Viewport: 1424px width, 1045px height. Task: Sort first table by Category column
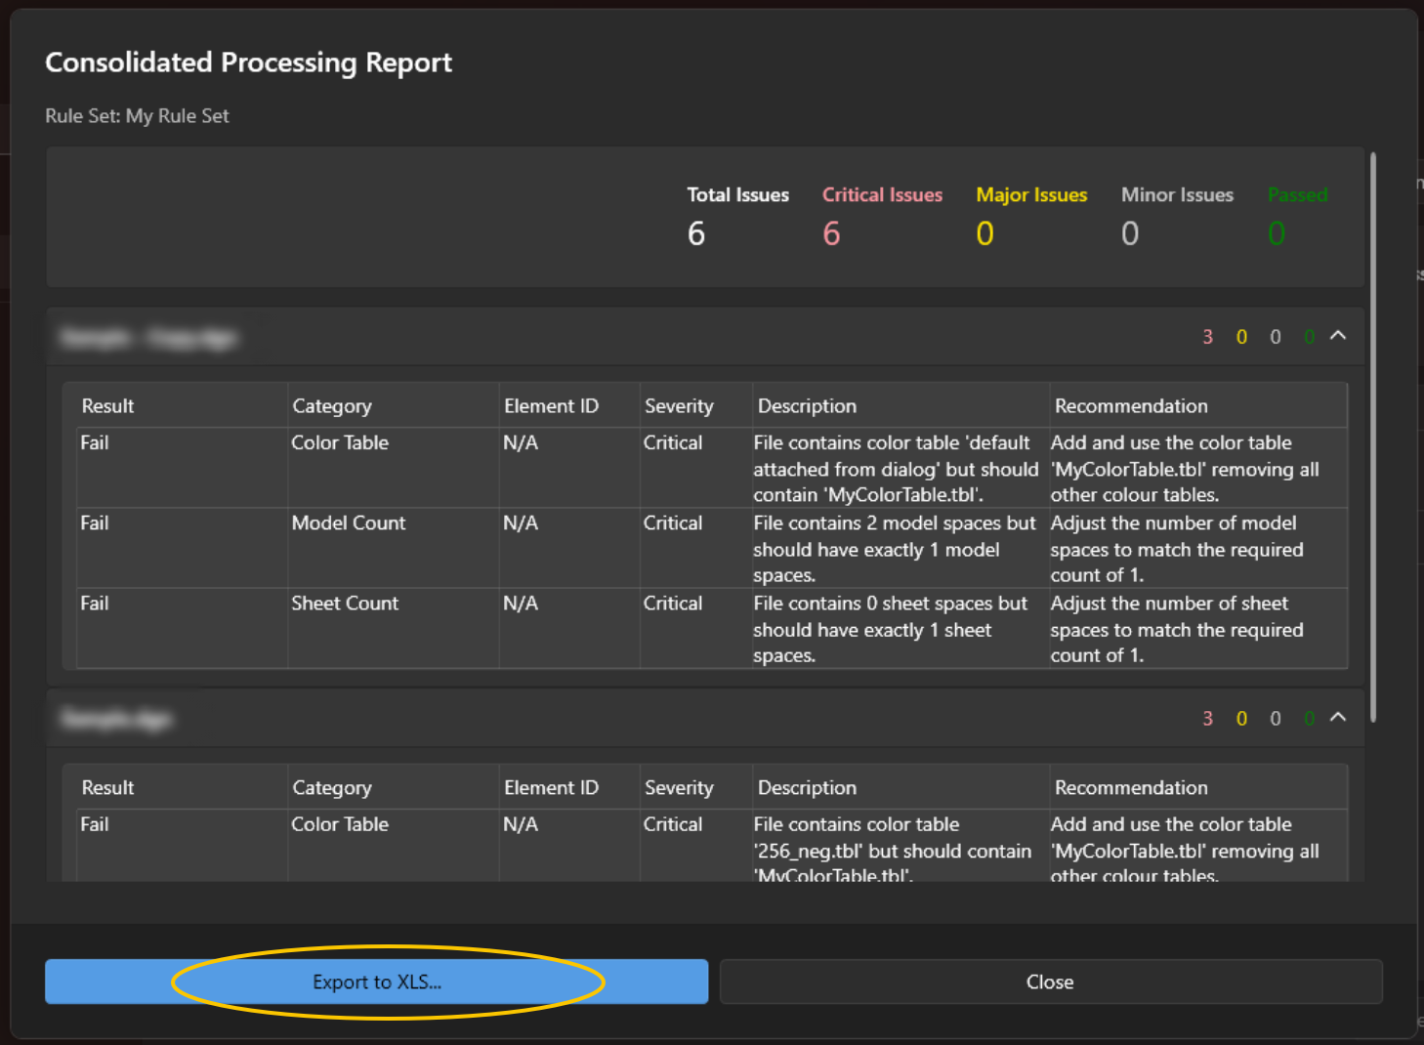[x=332, y=406]
